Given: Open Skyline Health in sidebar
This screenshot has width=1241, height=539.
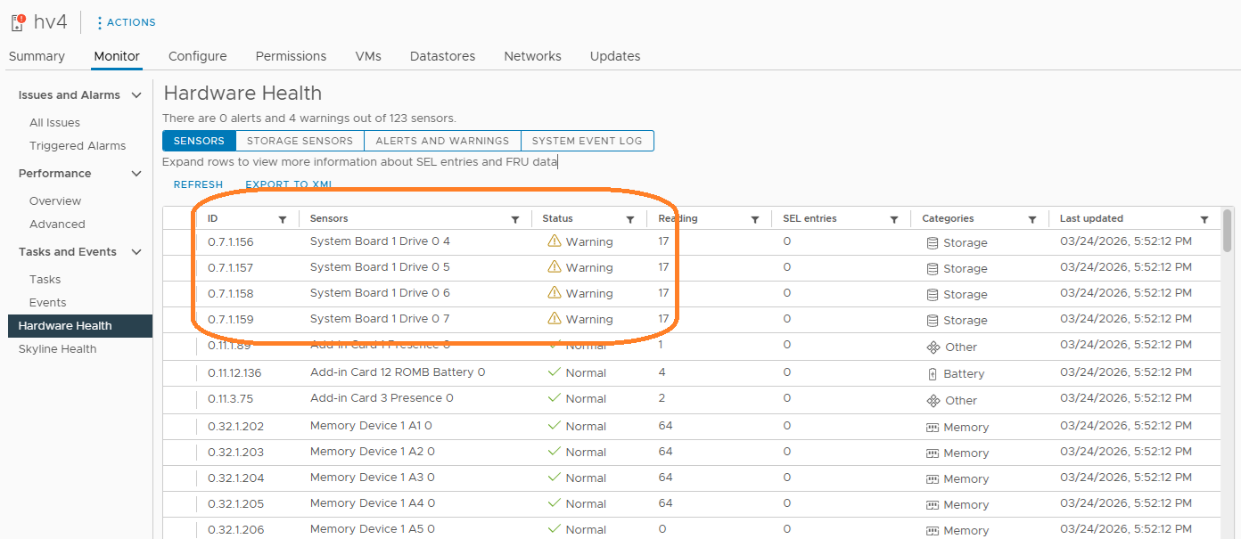Looking at the screenshot, I should click(57, 349).
